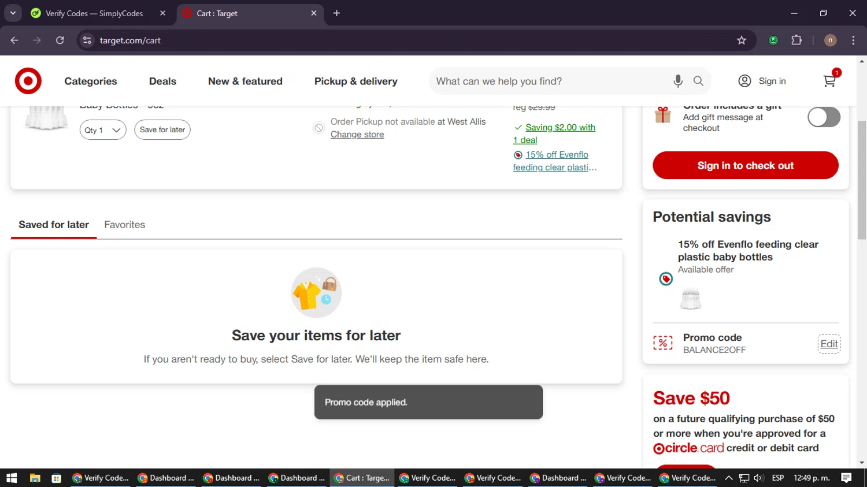This screenshot has height=487, width=867.
Task: Open the Chrome three-dot menu
Action: pyautogui.click(x=853, y=40)
